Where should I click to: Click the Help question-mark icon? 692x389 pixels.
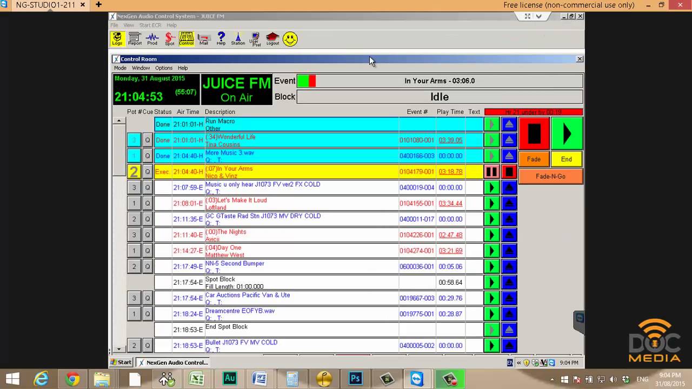[x=221, y=39]
